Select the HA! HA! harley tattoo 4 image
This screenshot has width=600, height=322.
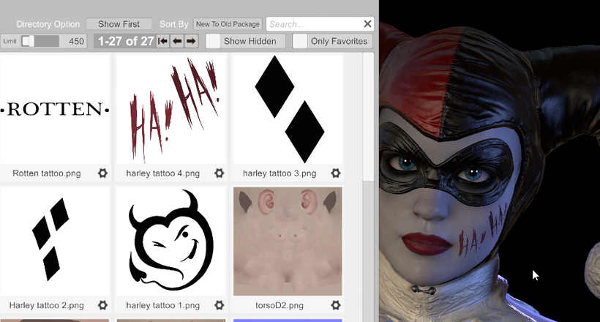point(171,110)
